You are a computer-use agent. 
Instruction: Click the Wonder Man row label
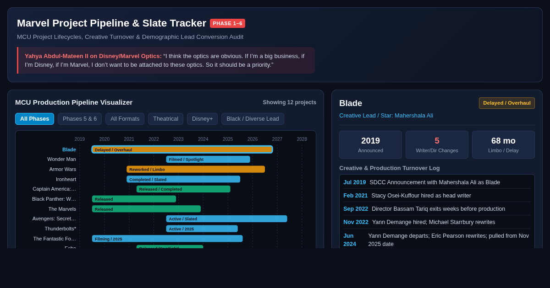coord(61,159)
